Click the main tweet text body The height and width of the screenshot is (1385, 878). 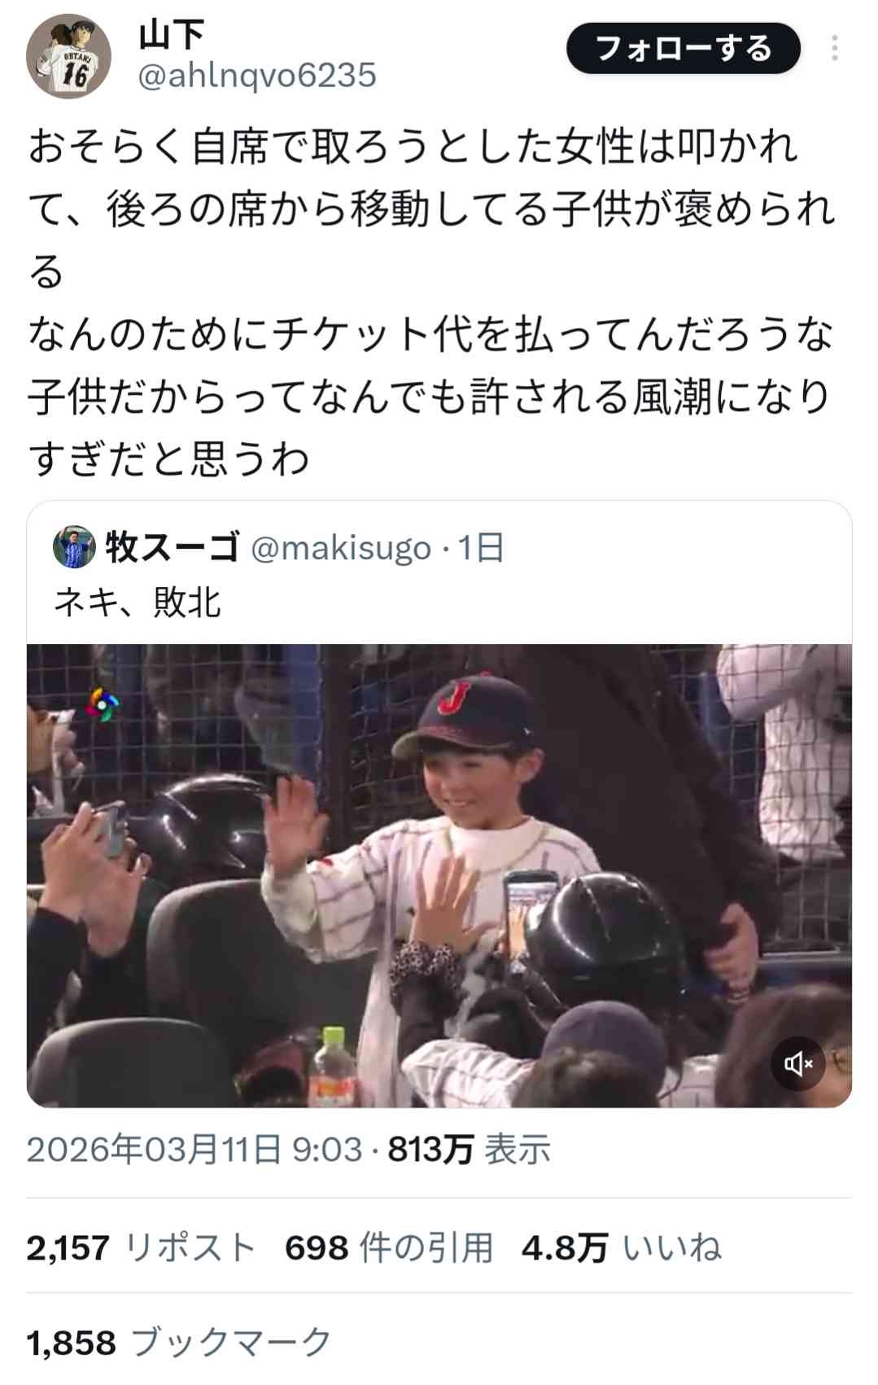click(431, 303)
